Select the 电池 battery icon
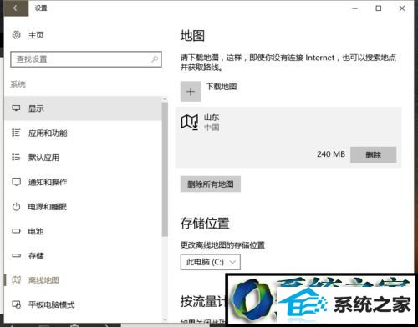The image size is (418, 327). [x=16, y=231]
